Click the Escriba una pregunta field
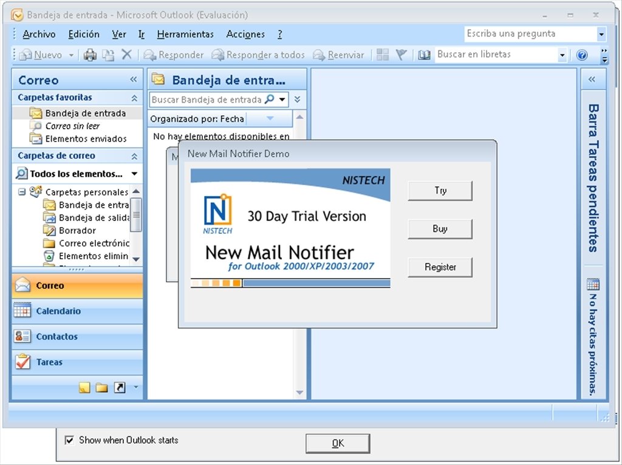The width and height of the screenshot is (622, 465). click(x=531, y=34)
